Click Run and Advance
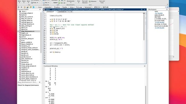This screenshot has height=104, width=186. point(85,2)
